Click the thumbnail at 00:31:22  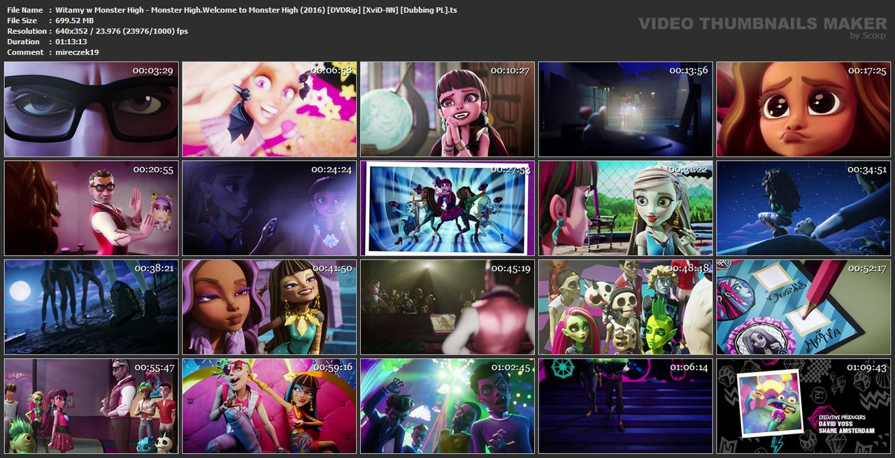tap(626, 208)
